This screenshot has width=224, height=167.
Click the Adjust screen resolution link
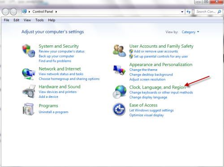[147, 79]
